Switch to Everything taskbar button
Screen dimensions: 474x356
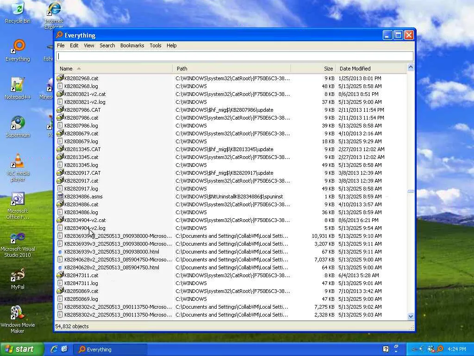(110, 350)
